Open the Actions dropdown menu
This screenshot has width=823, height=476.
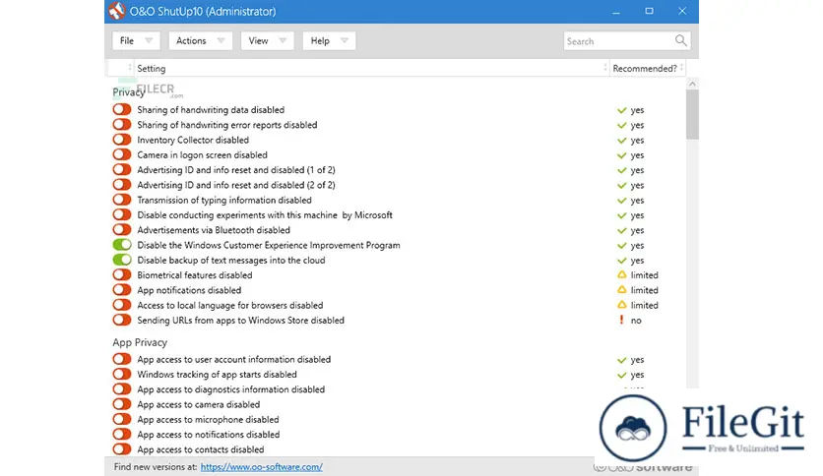(201, 40)
